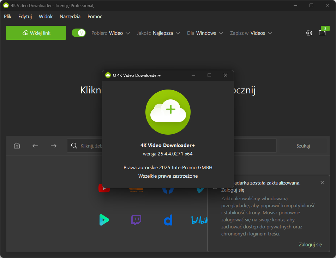Viewport: 336px width, 258px height.
Task: Open the green play-triangle site icon
Action: (x=104, y=220)
